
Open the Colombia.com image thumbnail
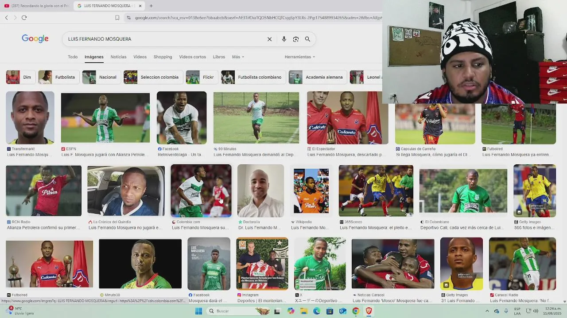click(201, 191)
